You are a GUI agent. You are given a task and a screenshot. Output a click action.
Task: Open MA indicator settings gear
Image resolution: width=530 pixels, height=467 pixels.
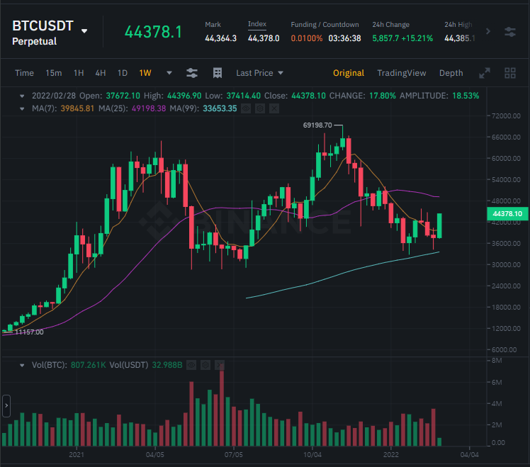tap(260, 108)
